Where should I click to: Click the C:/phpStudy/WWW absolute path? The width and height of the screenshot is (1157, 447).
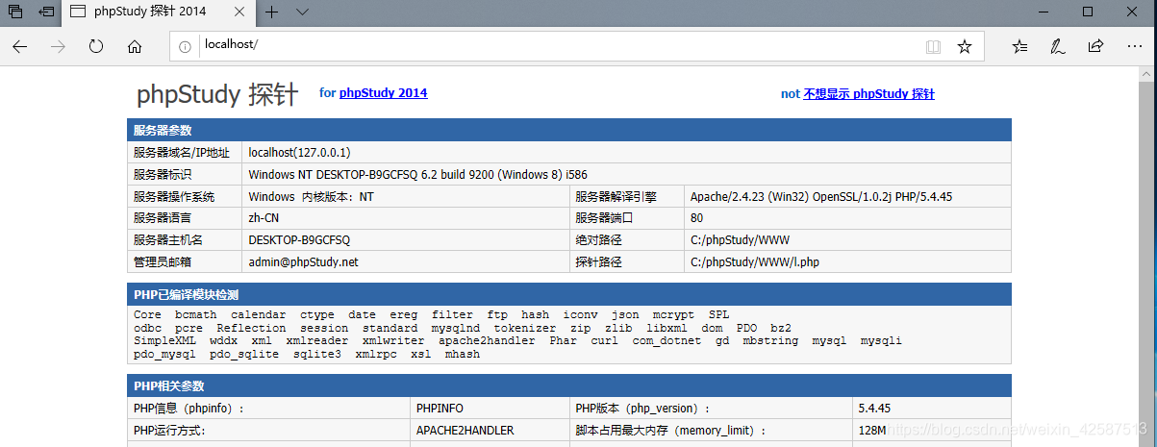pos(740,240)
